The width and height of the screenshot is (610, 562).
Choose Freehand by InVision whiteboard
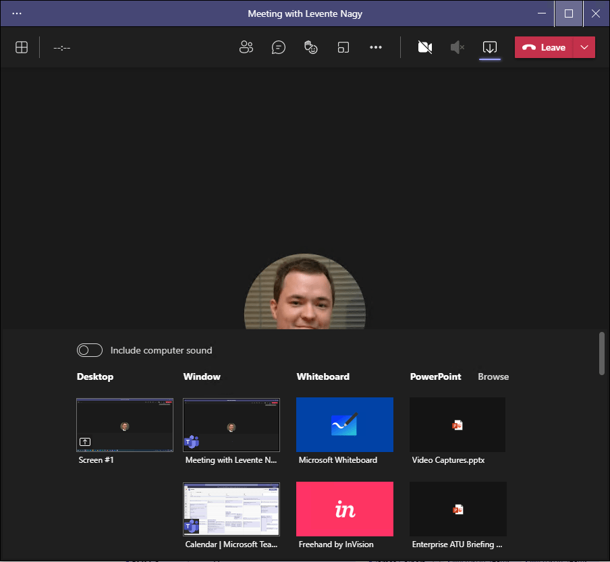pos(345,509)
